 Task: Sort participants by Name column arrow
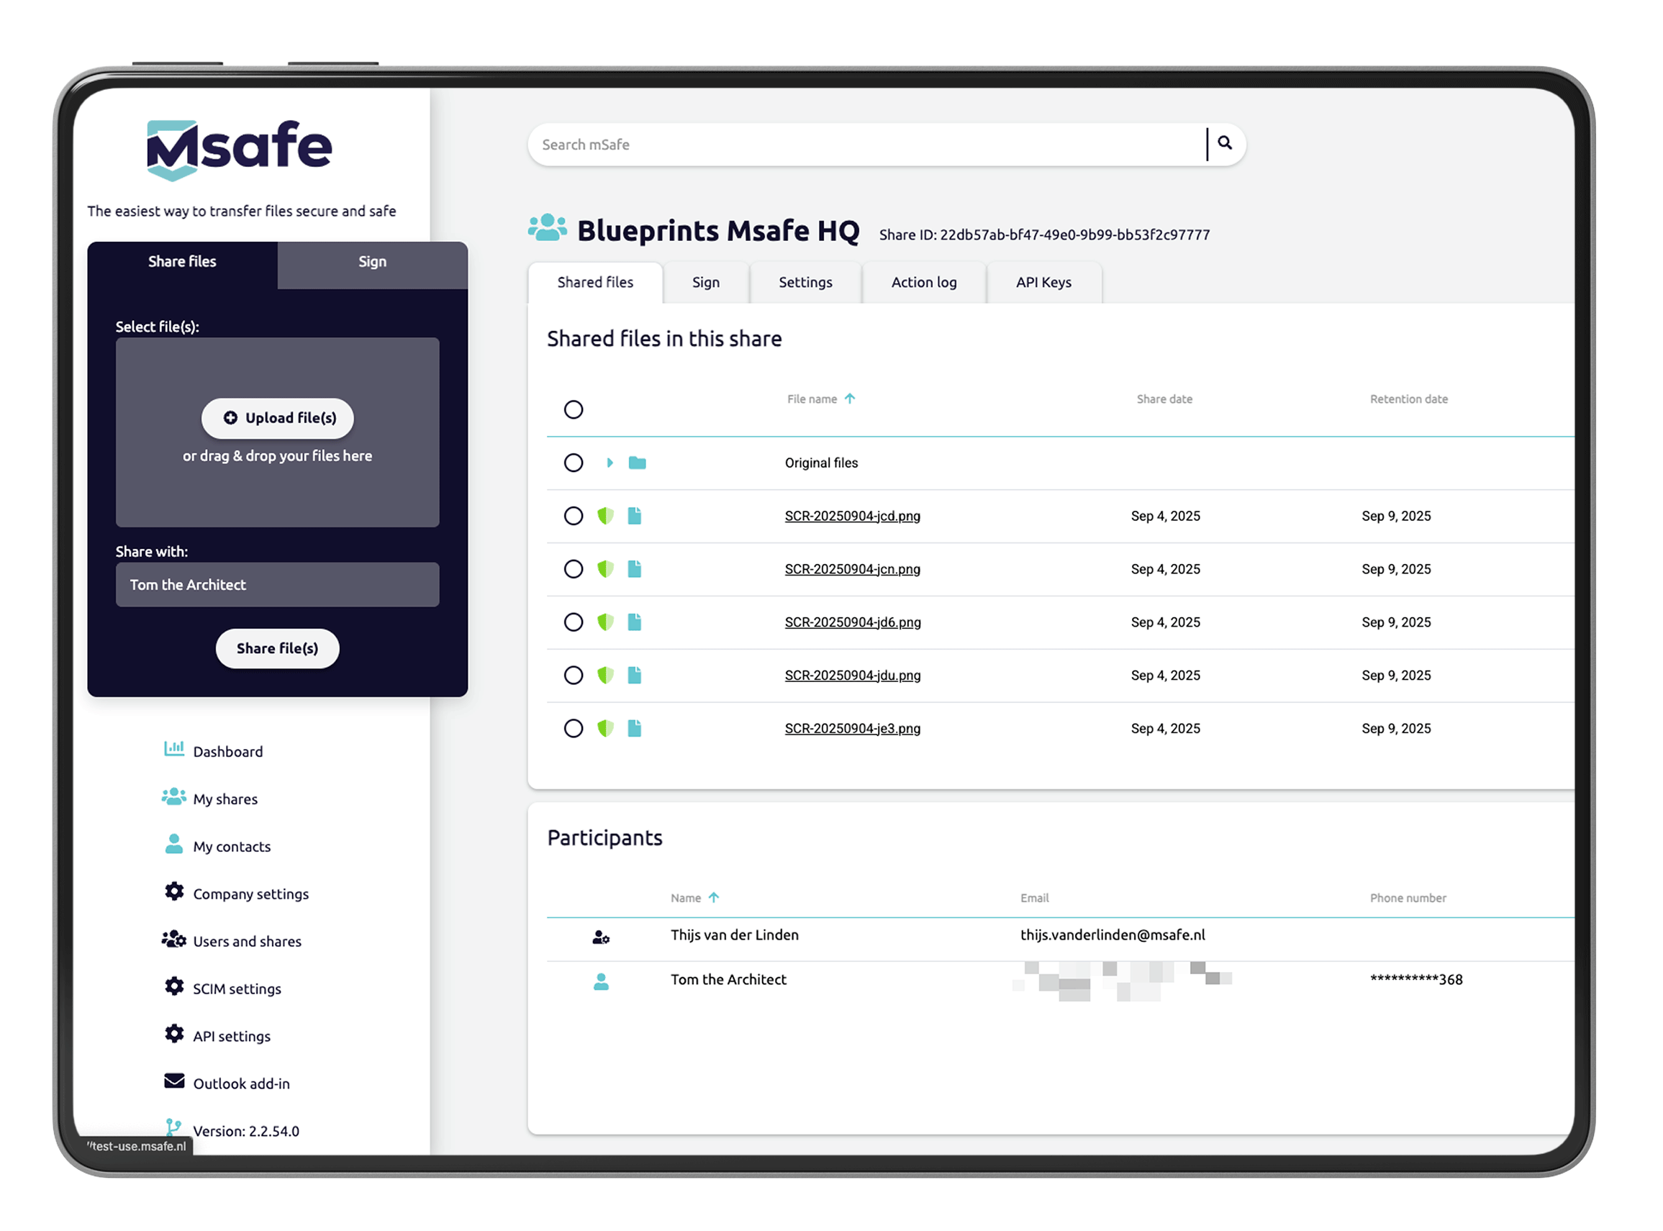713,897
